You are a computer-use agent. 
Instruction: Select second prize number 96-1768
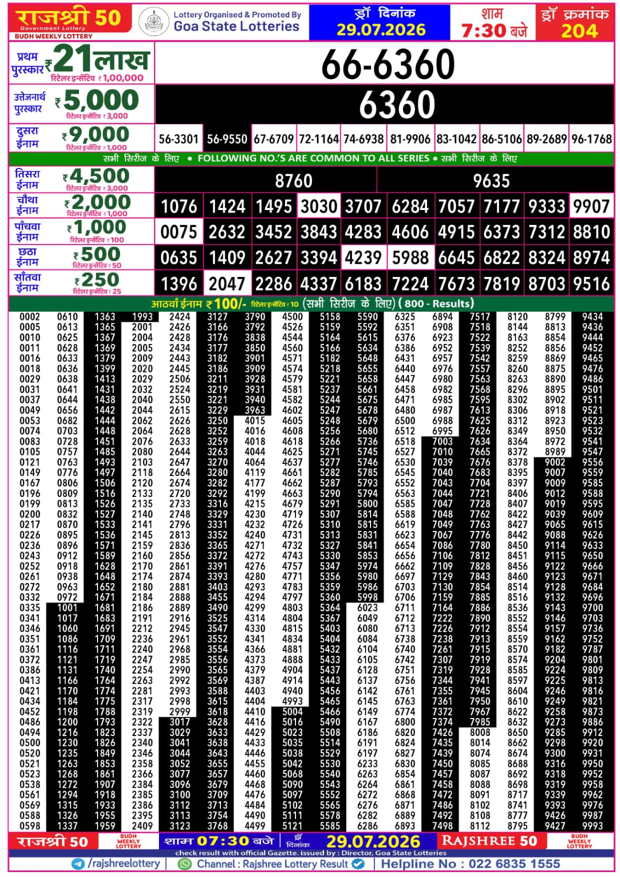[x=591, y=139]
